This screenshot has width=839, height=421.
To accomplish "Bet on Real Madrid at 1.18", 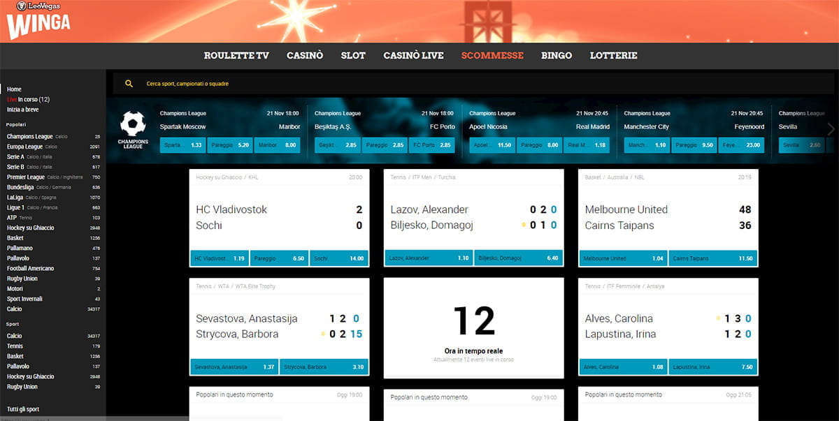I will tap(587, 145).
